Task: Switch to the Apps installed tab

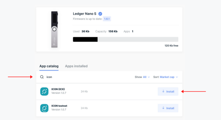Action: (x=76, y=66)
